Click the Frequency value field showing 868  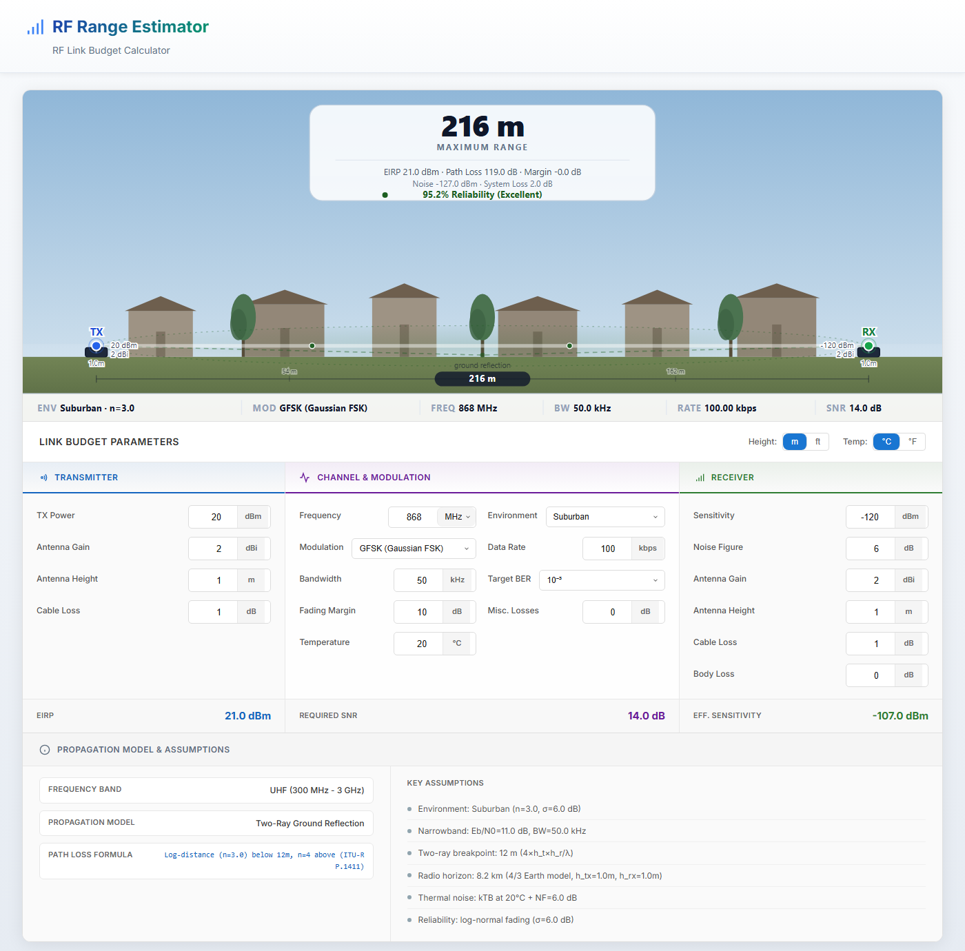click(413, 517)
